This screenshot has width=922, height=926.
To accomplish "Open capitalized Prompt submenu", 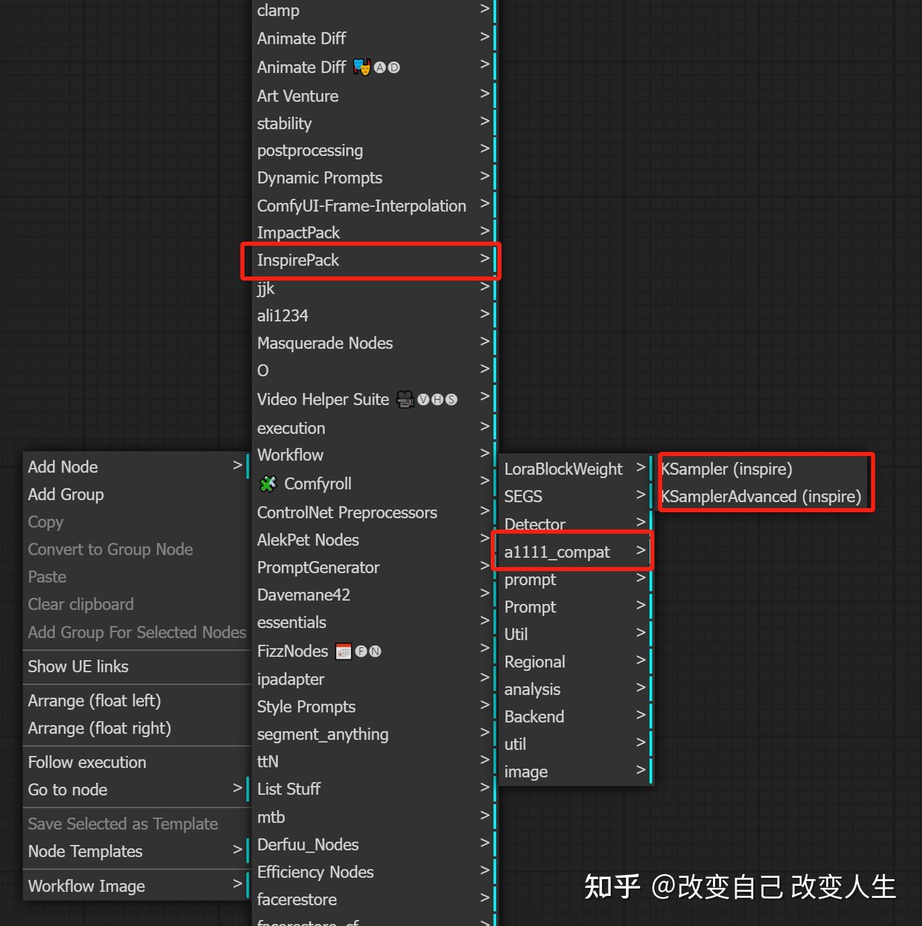I will [x=575, y=607].
